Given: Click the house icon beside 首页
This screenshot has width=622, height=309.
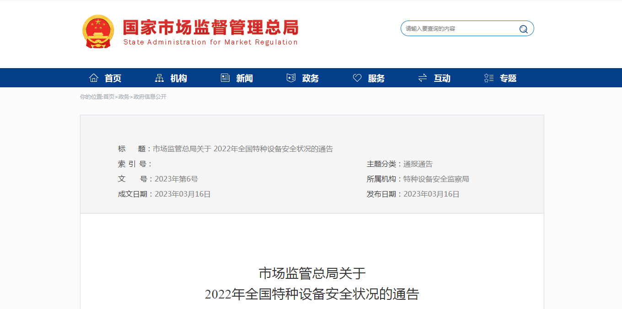Looking at the screenshot, I should pyautogui.click(x=94, y=78).
